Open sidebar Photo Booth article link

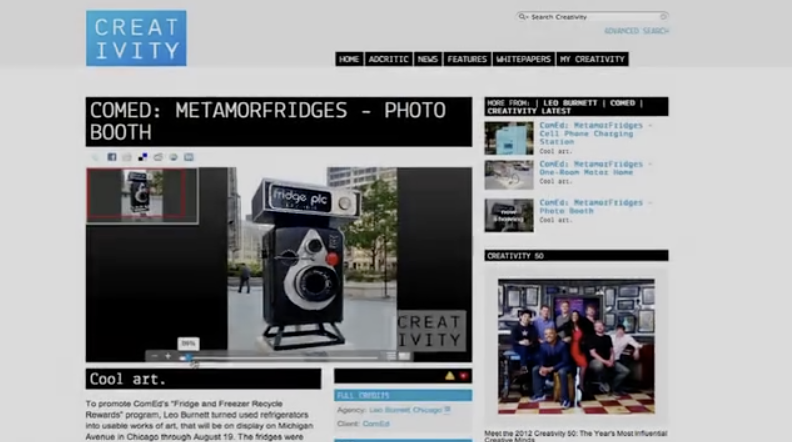pos(595,206)
